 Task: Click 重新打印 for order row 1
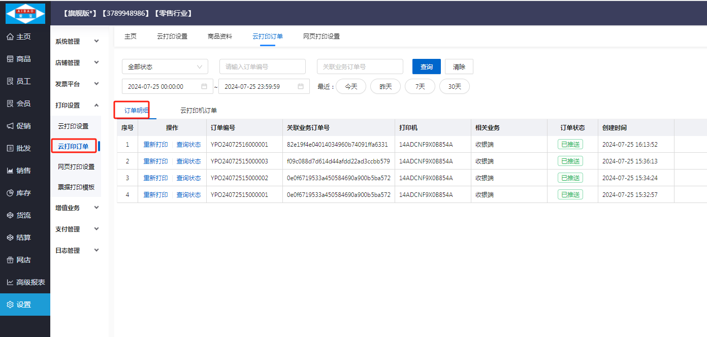tap(155, 145)
